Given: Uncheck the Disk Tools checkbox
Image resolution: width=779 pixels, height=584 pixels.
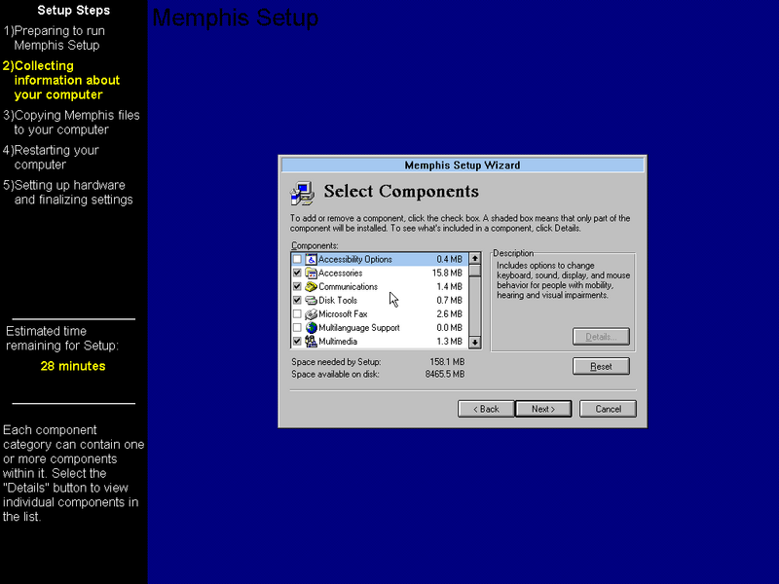Looking at the screenshot, I should point(297,301).
